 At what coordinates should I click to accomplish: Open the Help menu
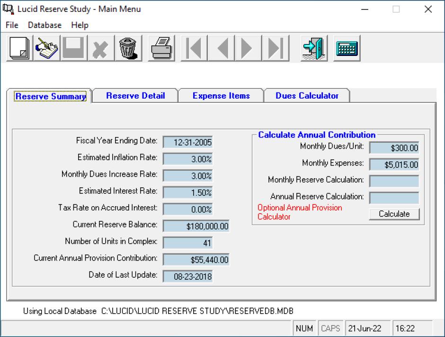tap(80, 25)
